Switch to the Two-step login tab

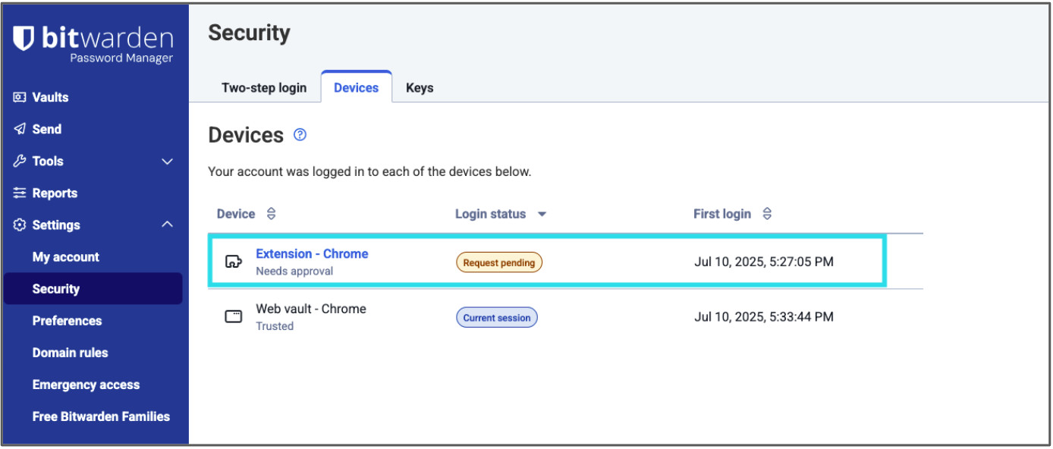[264, 87]
